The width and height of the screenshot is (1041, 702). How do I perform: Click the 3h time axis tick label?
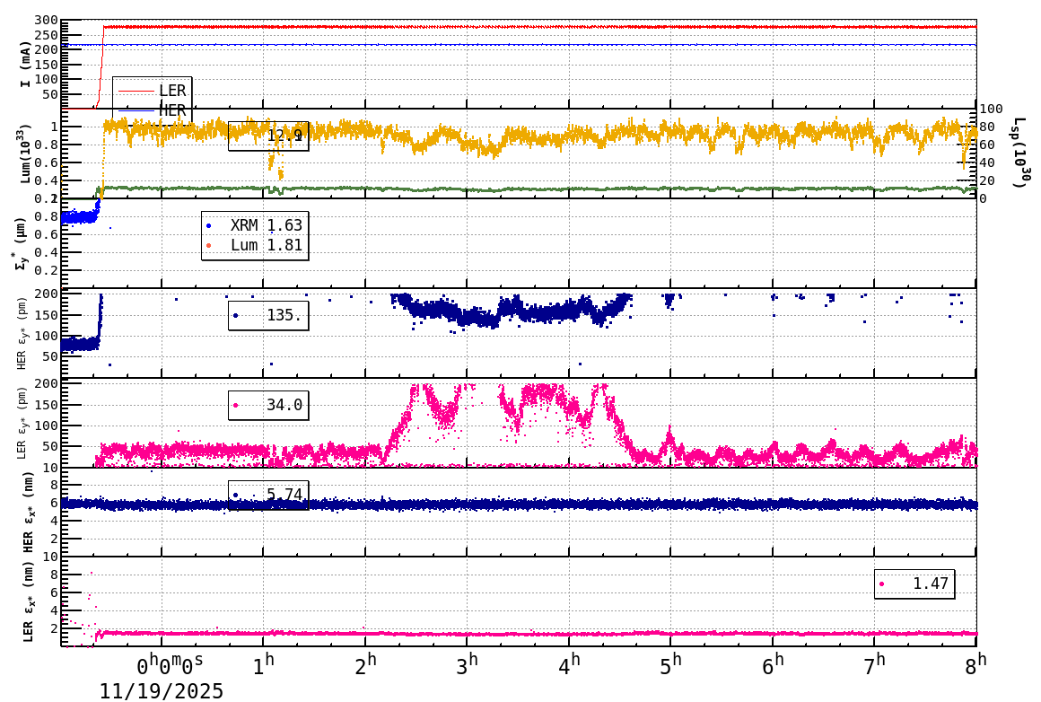click(x=467, y=665)
